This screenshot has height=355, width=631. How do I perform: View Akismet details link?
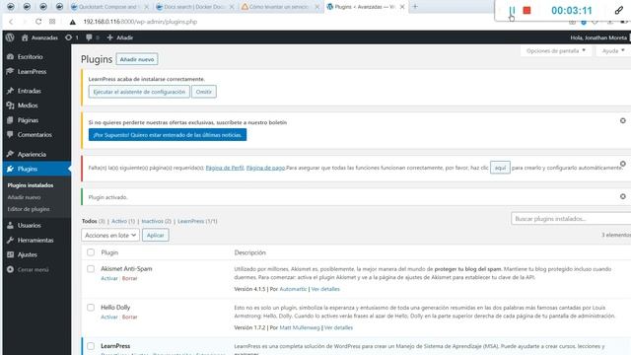[325, 289]
